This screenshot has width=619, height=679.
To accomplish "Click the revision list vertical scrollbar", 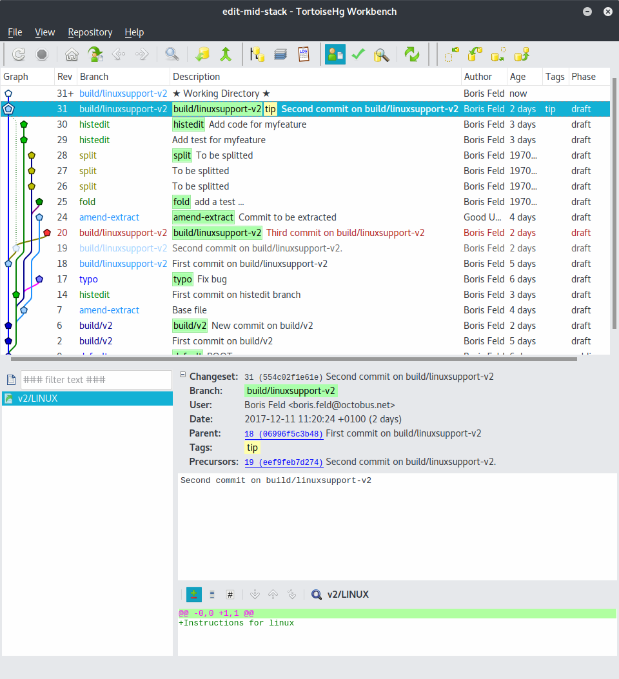I will 614,204.
